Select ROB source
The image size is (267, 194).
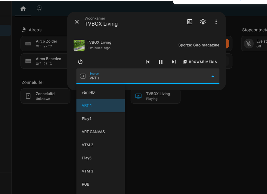(101, 184)
